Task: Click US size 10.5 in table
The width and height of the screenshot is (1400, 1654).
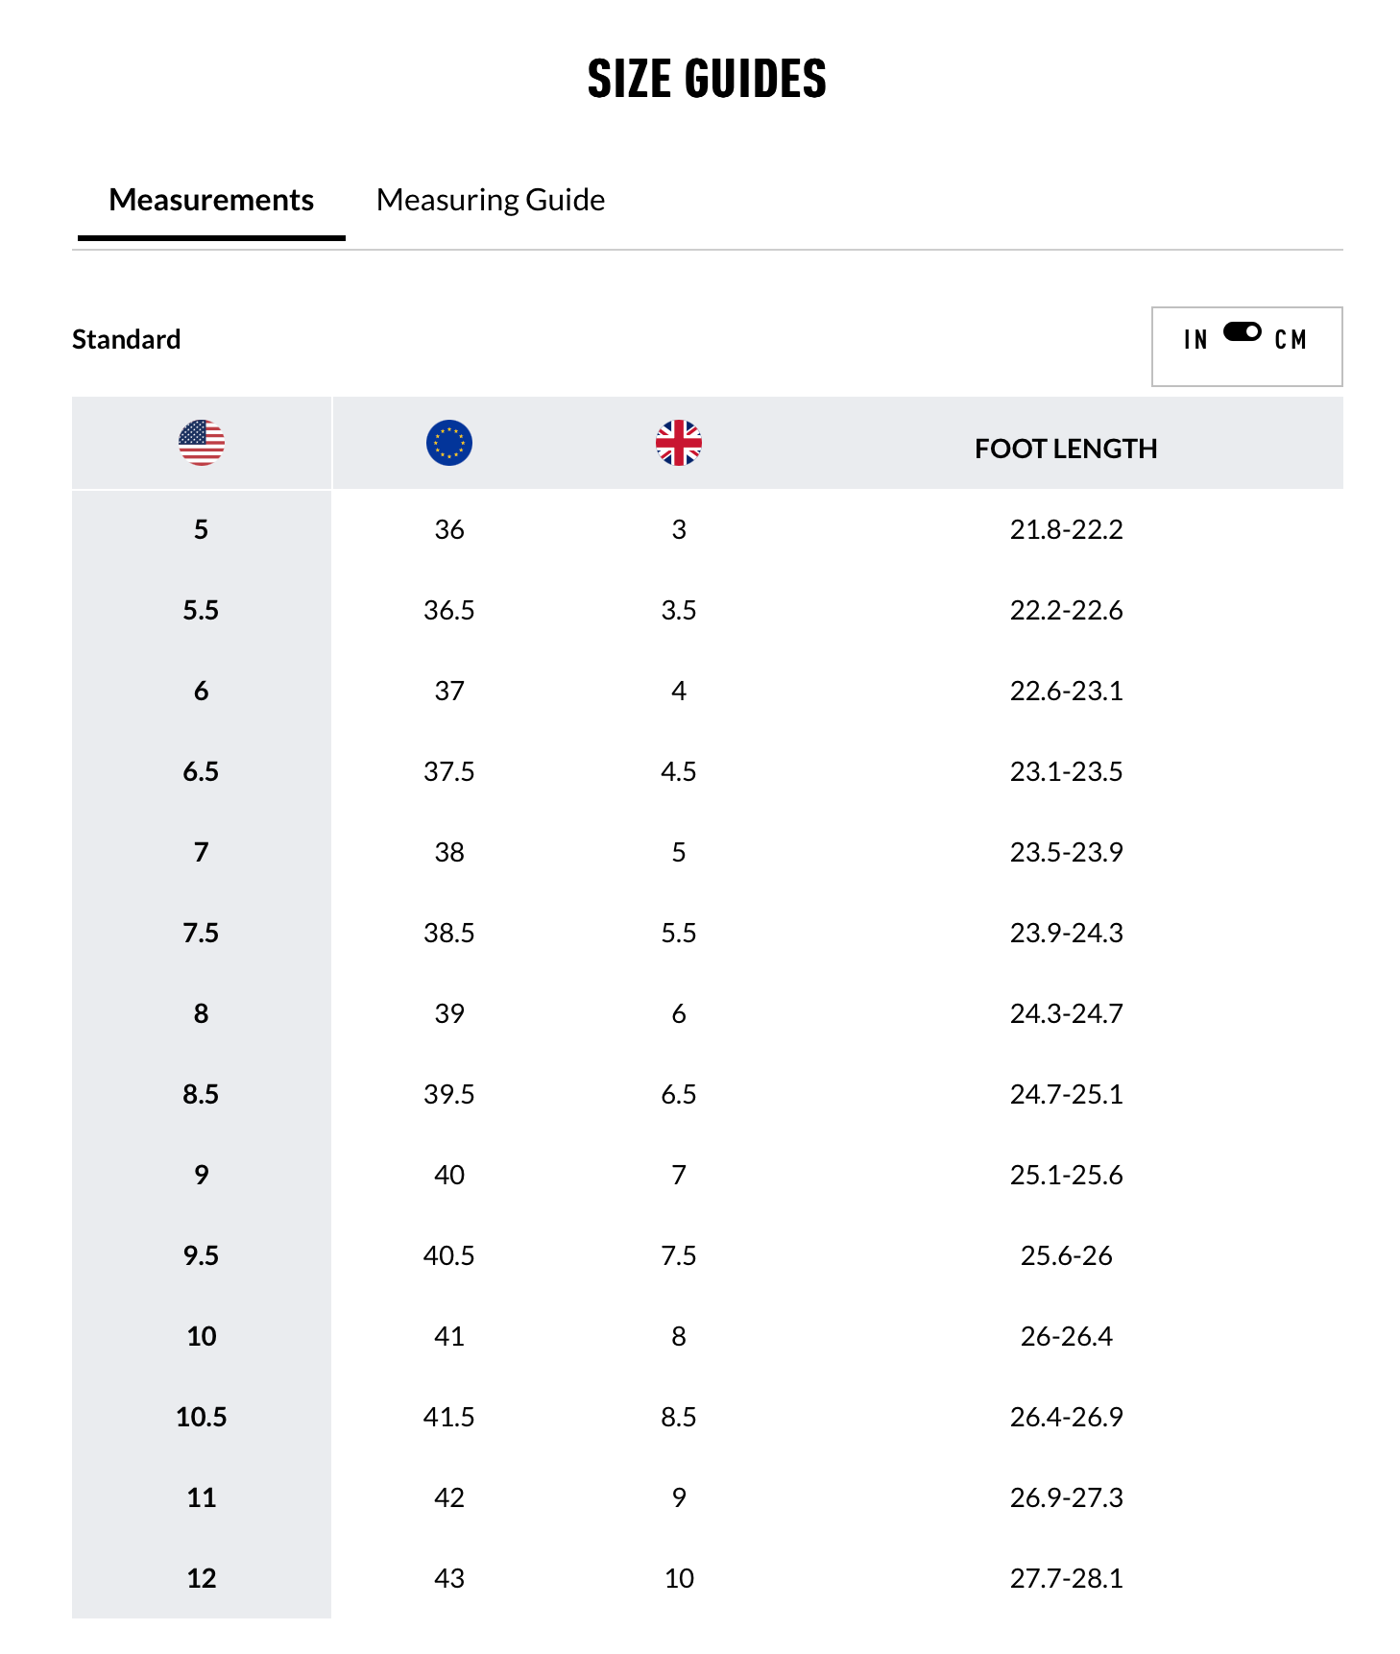Action: click(x=202, y=1417)
